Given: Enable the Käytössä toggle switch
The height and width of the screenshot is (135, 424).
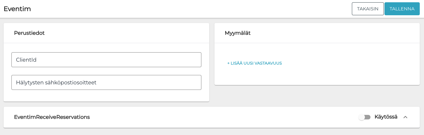Looking at the screenshot, I should (364, 117).
